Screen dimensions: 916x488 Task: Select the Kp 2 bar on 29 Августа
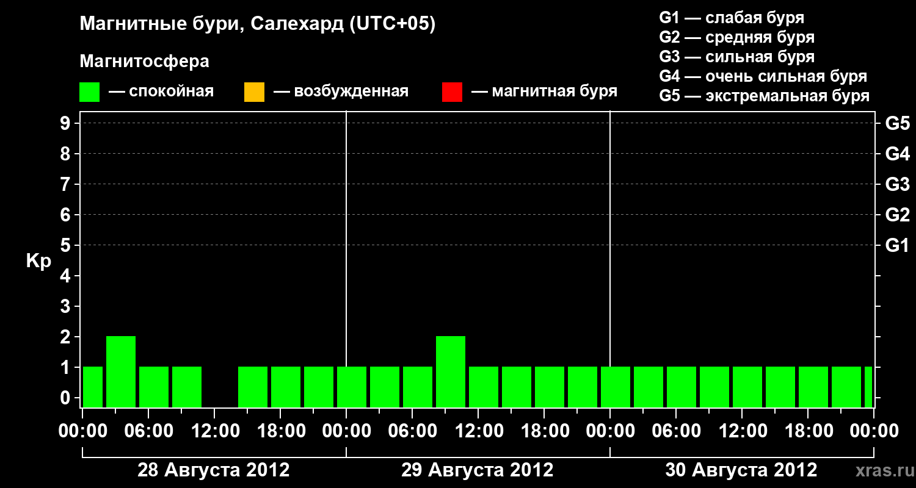451,371
